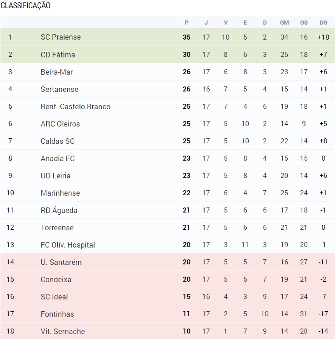Screen dimensions: 335x339
Task: Click the Marinhense team name
Action: (60, 193)
